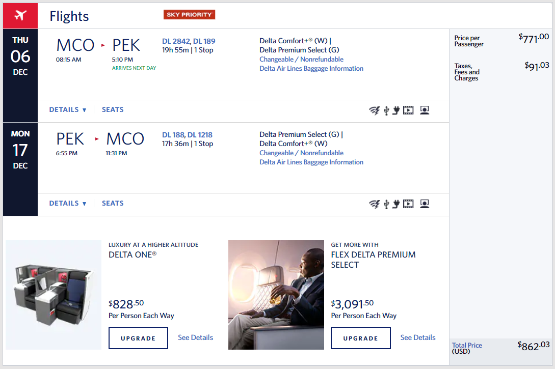Image resolution: width=555 pixels, height=369 pixels.
Task: Click USB port icon for outbound flight
Action: click(386, 110)
